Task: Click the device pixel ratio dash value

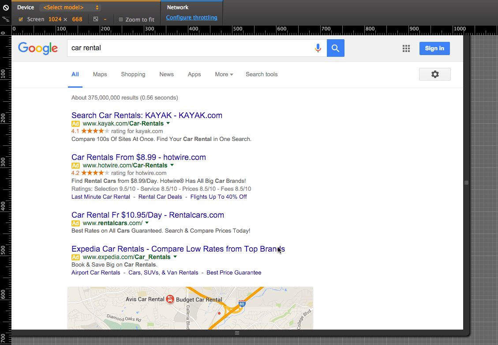Action: [105, 19]
